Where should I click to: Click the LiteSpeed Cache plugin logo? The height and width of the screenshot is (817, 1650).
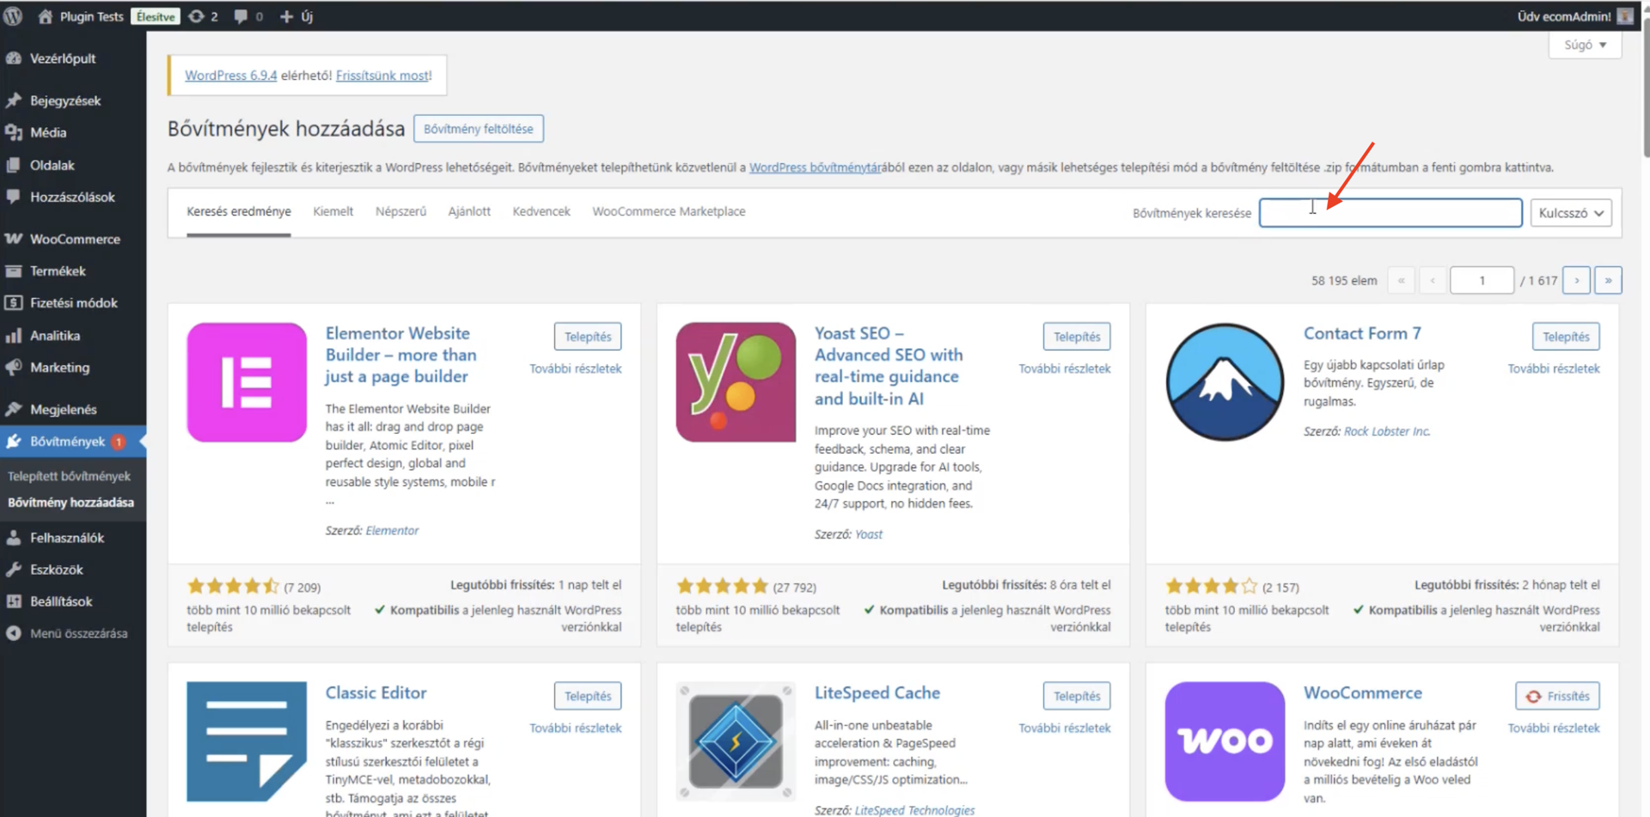tap(736, 741)
